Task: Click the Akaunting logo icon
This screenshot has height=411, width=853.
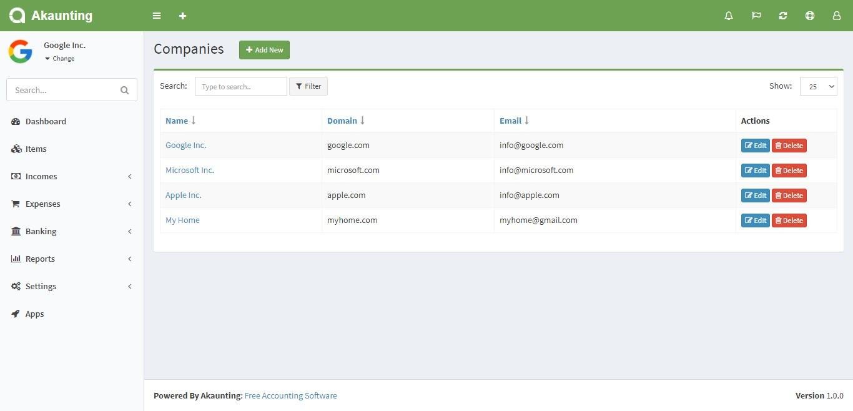Action: (x=16, y=15)
